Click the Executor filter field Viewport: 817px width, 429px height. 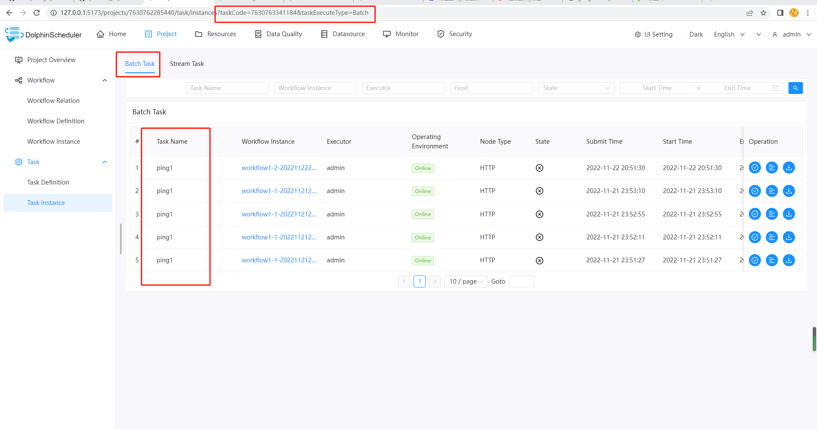coord(403,88)
